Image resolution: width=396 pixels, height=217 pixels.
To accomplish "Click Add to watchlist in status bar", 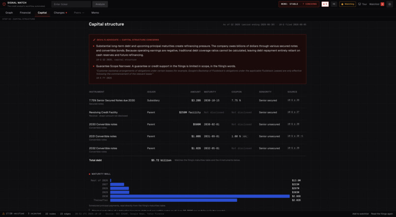I will (361, 214).
